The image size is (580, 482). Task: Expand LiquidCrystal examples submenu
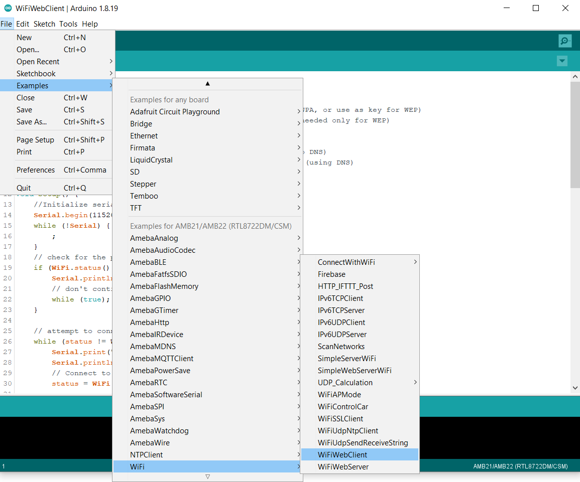[x=207, y=160]
